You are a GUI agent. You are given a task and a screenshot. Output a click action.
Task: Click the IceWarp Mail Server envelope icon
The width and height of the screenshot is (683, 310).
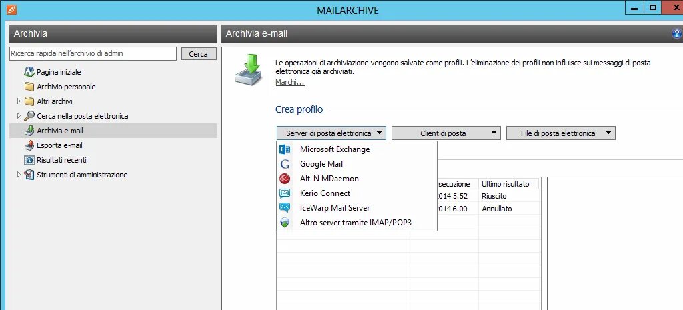(284, 208)
